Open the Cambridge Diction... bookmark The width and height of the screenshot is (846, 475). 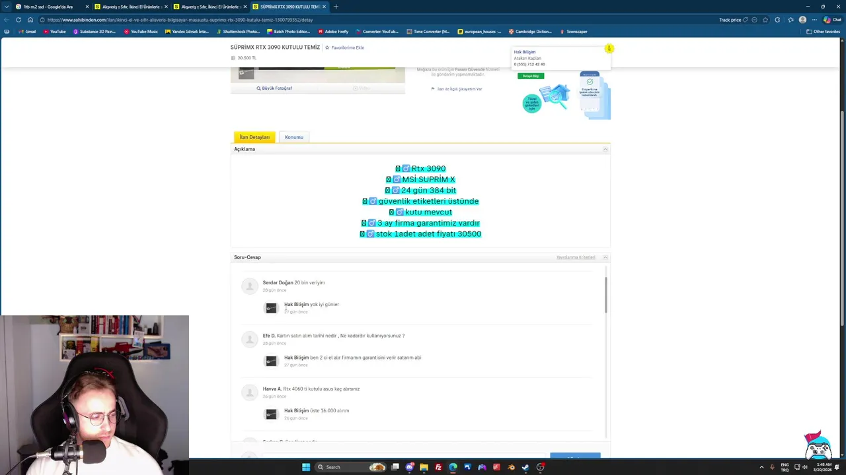point(530,32)
